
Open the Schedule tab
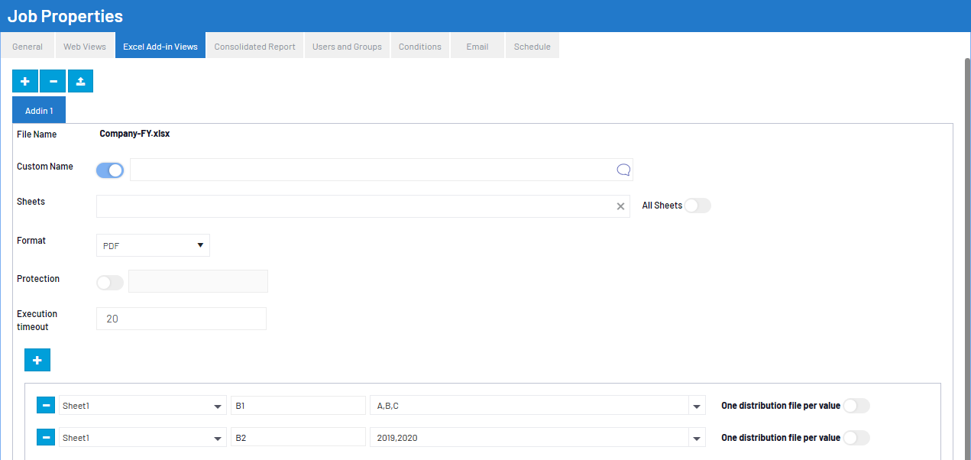coord(532,47)
